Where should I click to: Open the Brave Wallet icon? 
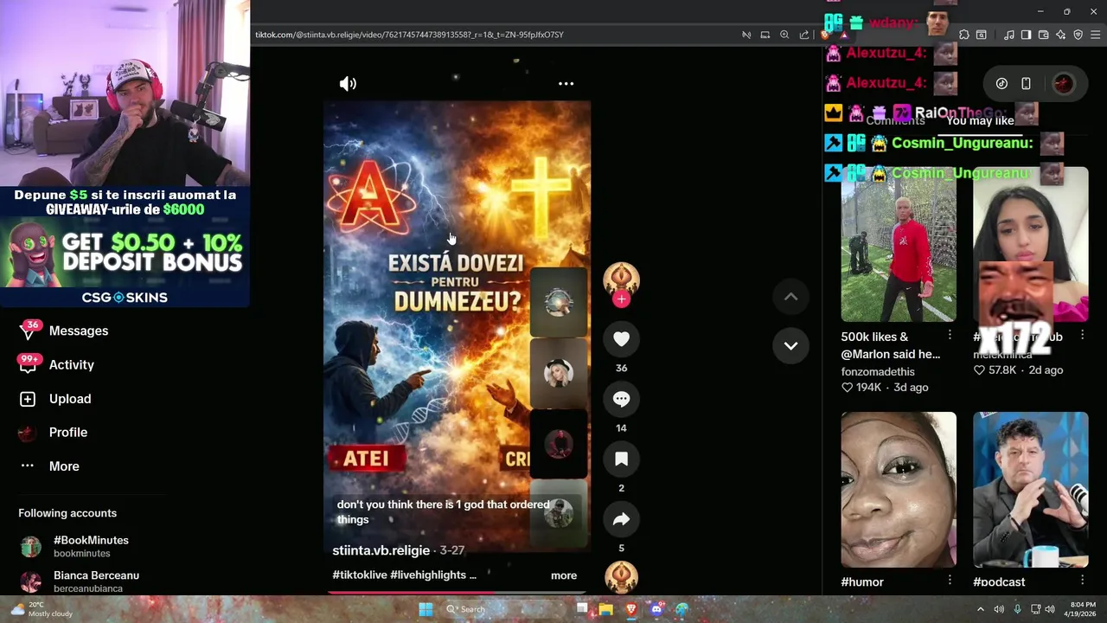point(1044,35)
